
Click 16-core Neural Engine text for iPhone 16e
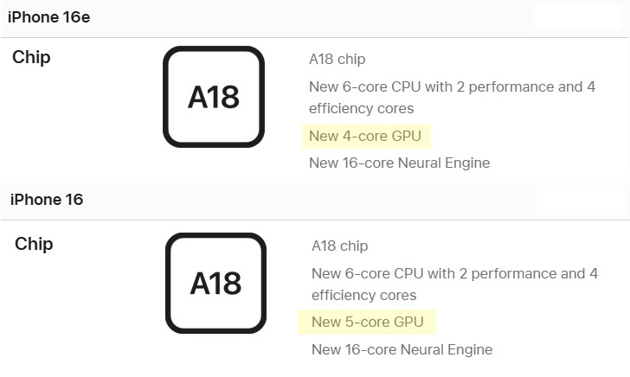pyautogui.click(x=399, y=163)
